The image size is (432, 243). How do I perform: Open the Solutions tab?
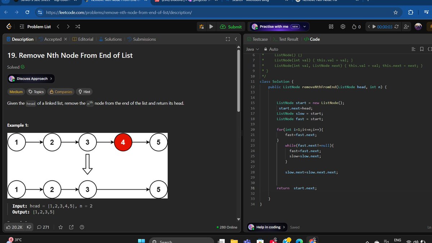pos(111,39)
